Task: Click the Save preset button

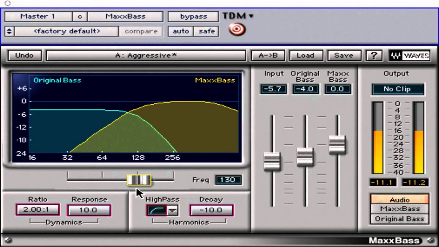Action: coord(344,56)
